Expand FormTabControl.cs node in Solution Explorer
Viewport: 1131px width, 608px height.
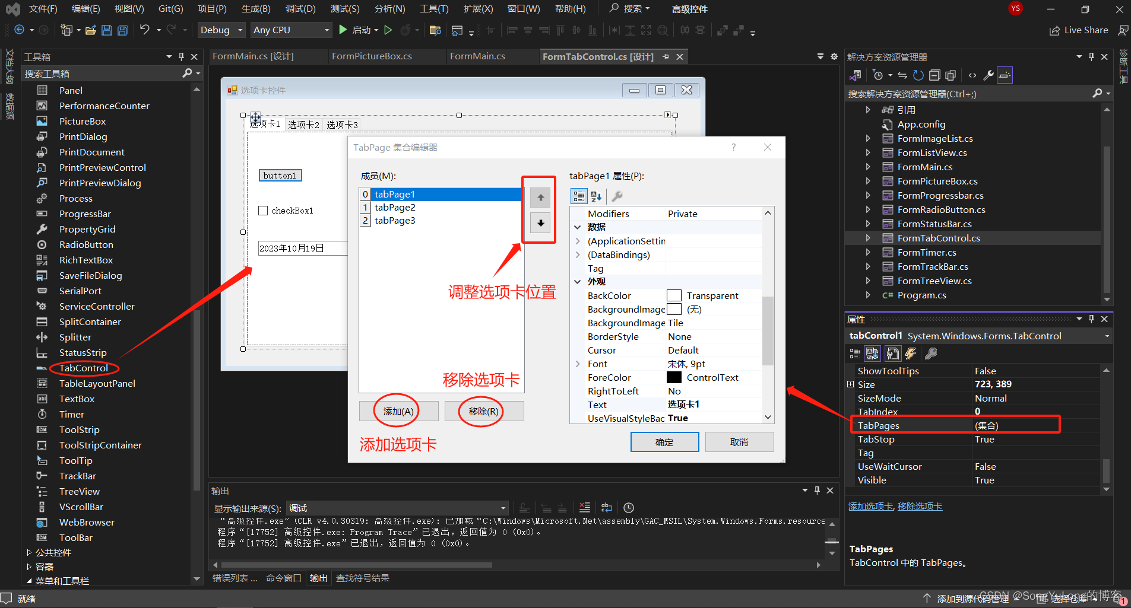[868, 238]
